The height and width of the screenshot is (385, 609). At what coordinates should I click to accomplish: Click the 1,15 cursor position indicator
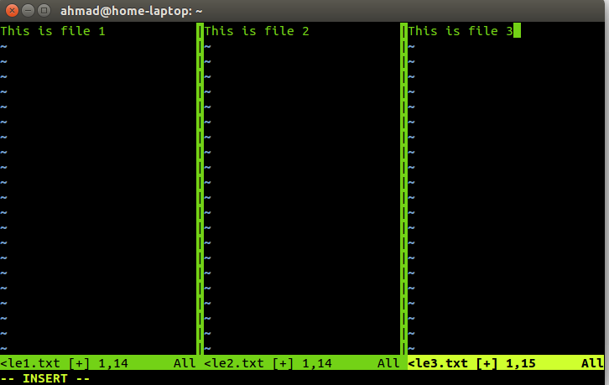point(521,363)
